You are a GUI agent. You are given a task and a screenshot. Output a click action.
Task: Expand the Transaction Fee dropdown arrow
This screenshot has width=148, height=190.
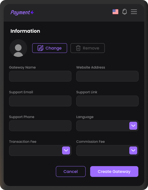pos(66,150)
